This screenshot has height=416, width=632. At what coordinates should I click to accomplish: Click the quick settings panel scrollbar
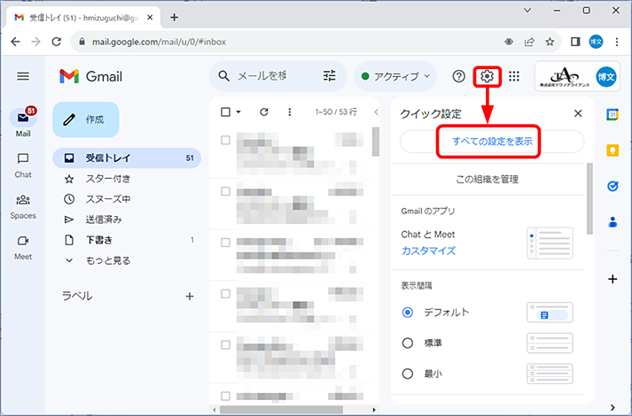[590, 198]
